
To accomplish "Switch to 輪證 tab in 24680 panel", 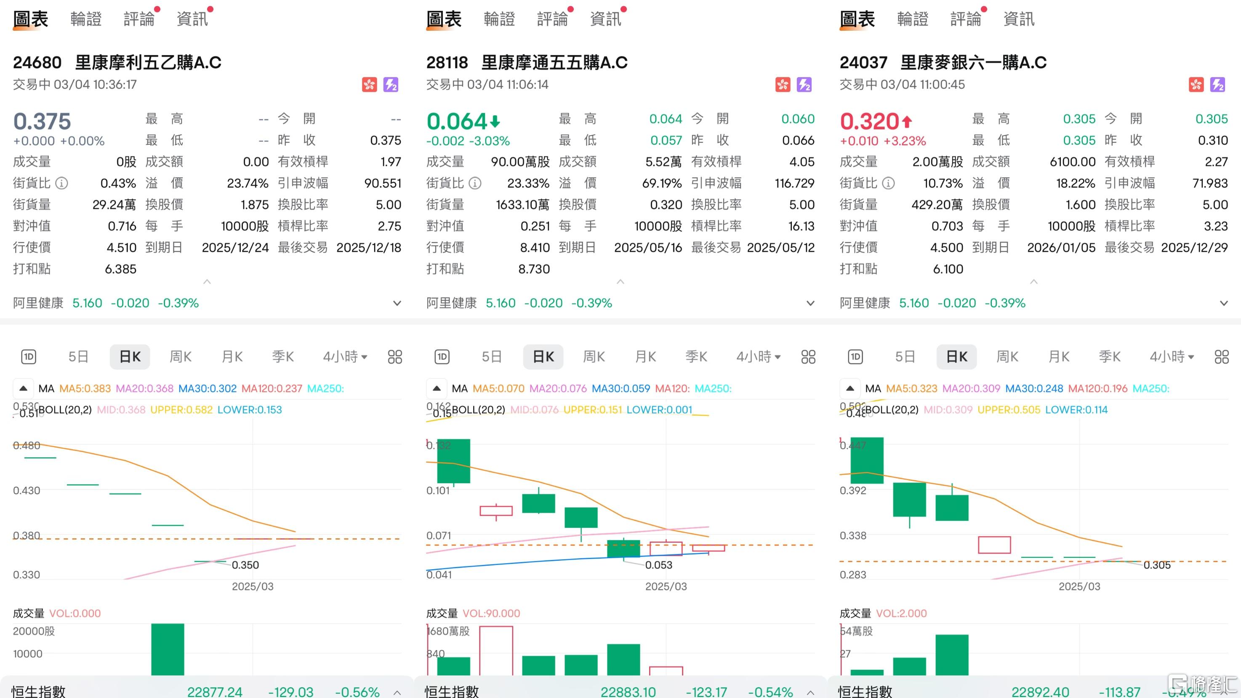I will point(86,19).
